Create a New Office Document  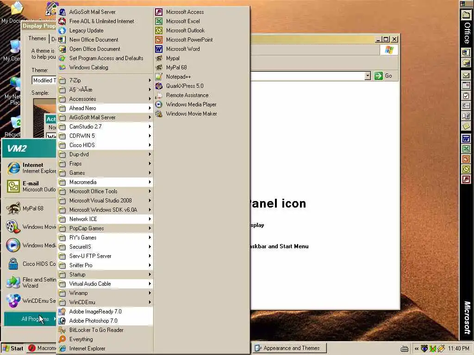pyautogui.click(x=105, y=40)
